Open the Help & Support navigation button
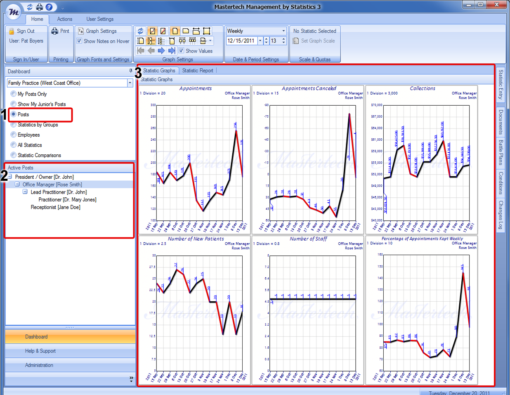The height and width of the screenshot is (395, 510). [x=70, y=351]
